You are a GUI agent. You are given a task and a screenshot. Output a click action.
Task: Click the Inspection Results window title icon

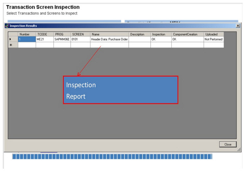click(7, 26)
